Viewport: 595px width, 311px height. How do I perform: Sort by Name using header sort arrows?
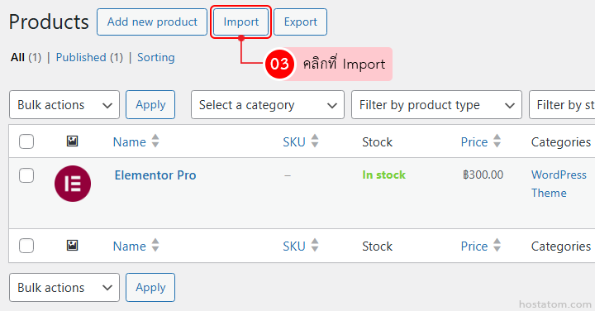(x=155, y=141)
